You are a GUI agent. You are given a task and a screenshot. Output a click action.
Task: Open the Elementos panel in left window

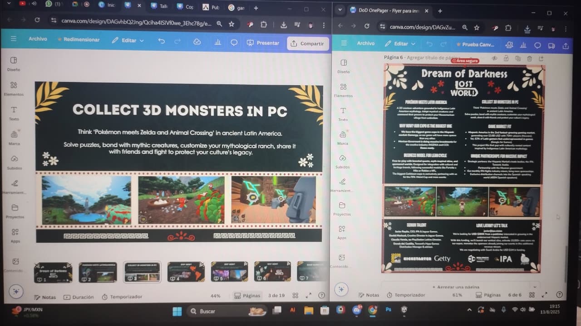tap(14, 88)
